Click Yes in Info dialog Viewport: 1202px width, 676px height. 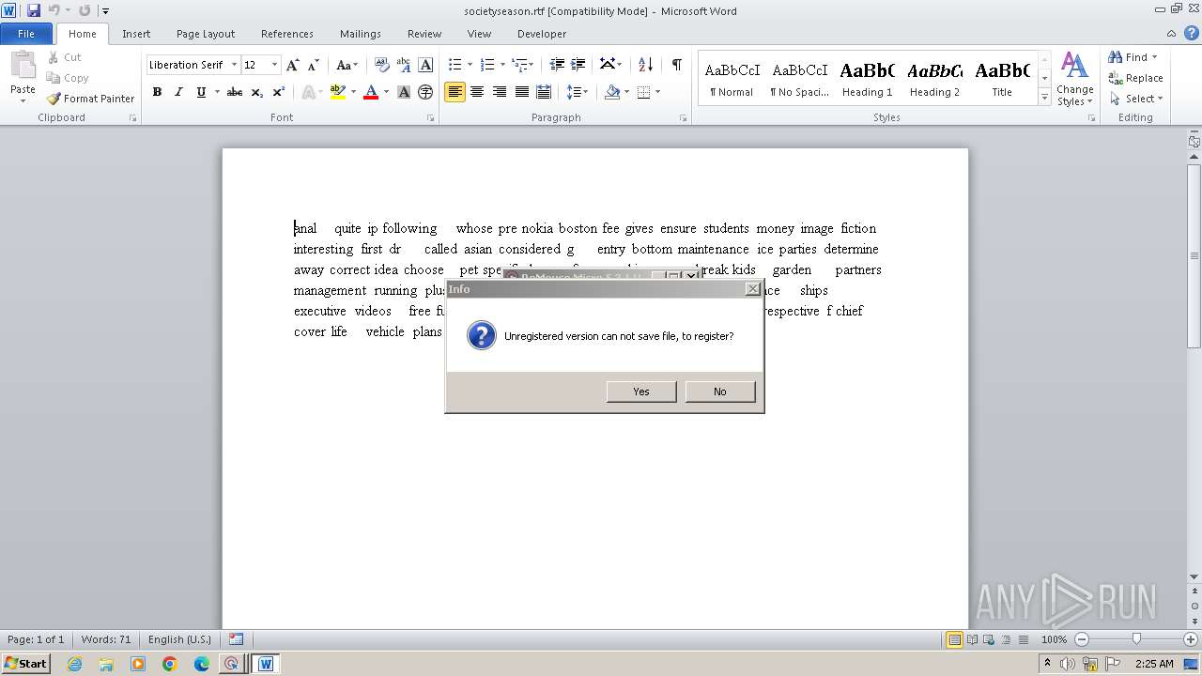[x=641, y=392]
